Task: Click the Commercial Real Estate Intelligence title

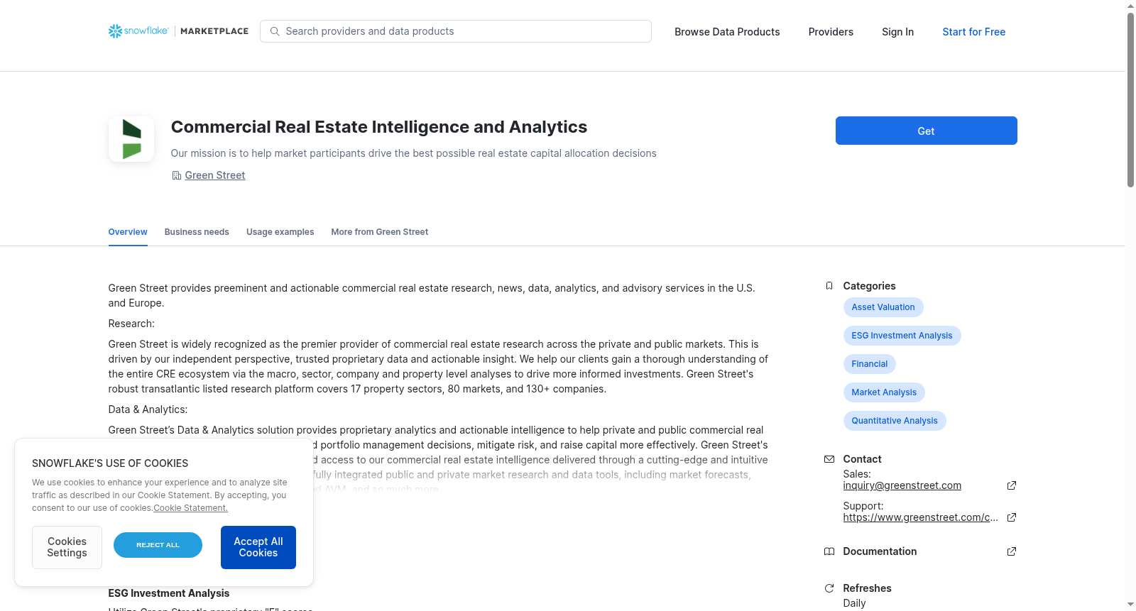Action: 379,127
